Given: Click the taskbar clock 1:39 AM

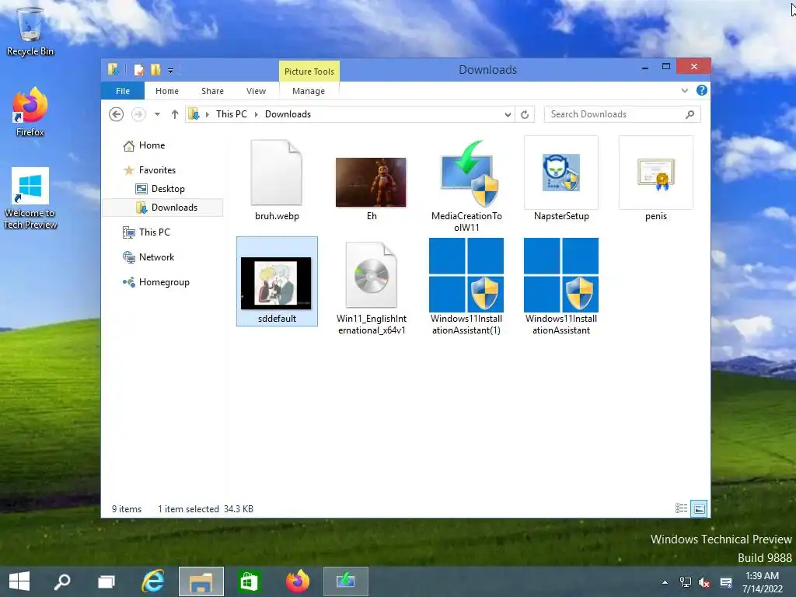Looking at the screenshot, I should pos(762,582).
